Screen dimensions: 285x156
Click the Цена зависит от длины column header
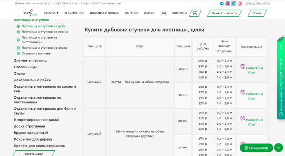[x=224, y=46]
